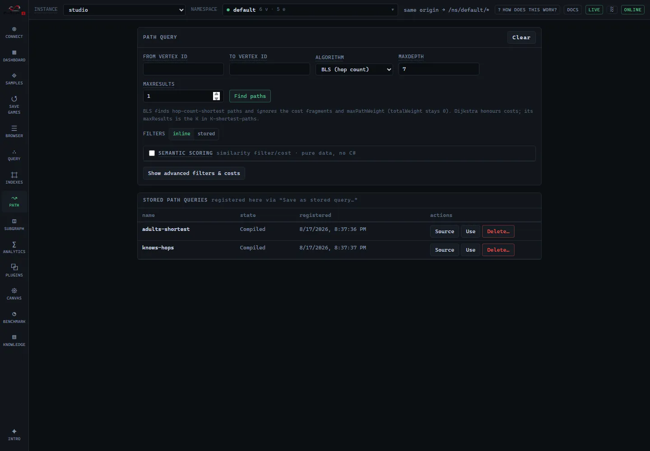650x451 pixels.
Task: Click the app logo at the top left
Action: tap(14, 10)
